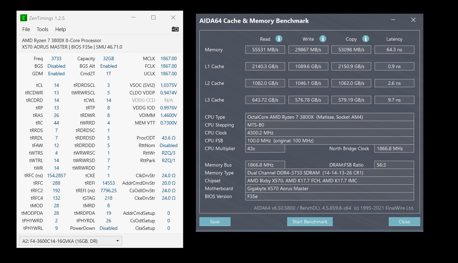Click the tCL value 14
The image size is (458, 263).
click(x=56, y=85)
